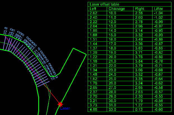Click the 10.0 chainage label on drawing
Image resolution: width=174 pixels, height=115 pixels.
pyautogui.click(x=54, y=78)
